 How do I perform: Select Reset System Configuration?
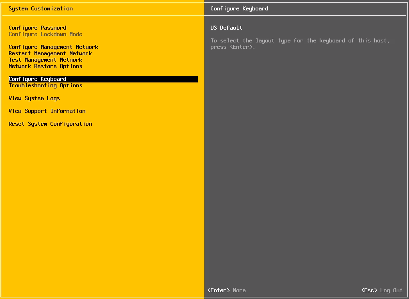pyautogui.click(x=50, y=124)
